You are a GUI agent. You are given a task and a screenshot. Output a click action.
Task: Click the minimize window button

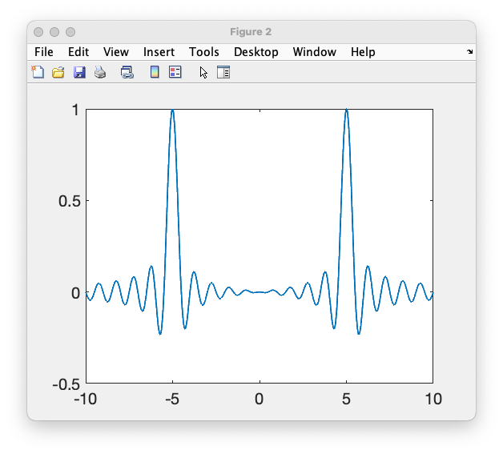point(54,32)
